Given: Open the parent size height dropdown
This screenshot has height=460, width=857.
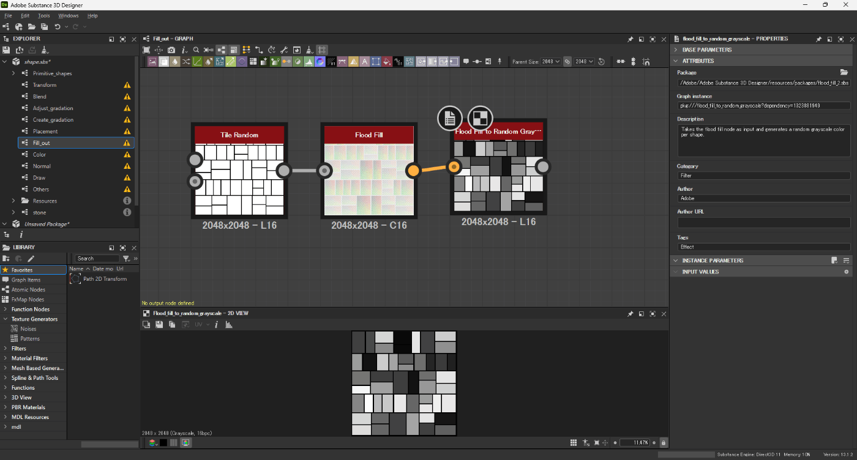Looking at the screenshot, I should point(584,61).
